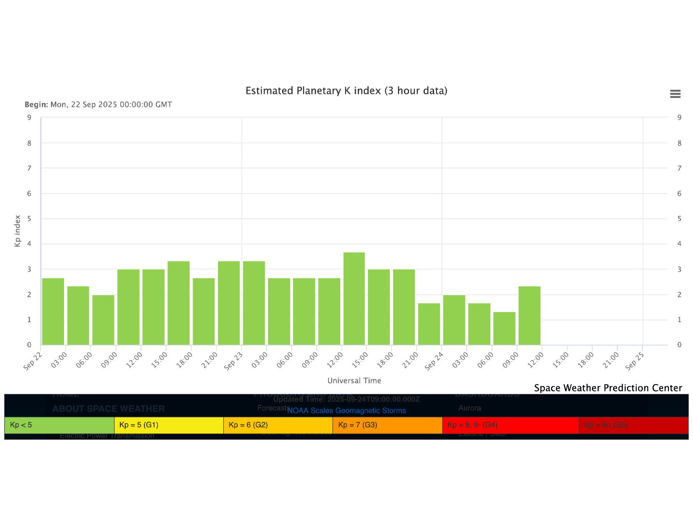Click the tallest bar at Sep 23 12:00

click(x=354, y=299)
